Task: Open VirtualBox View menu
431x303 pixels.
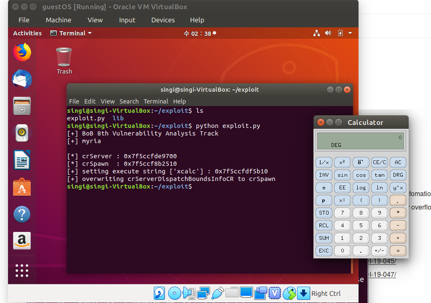Action: [x=95, y=20]
